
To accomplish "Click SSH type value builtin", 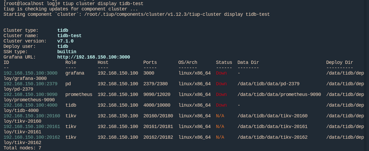I will 67,52.
